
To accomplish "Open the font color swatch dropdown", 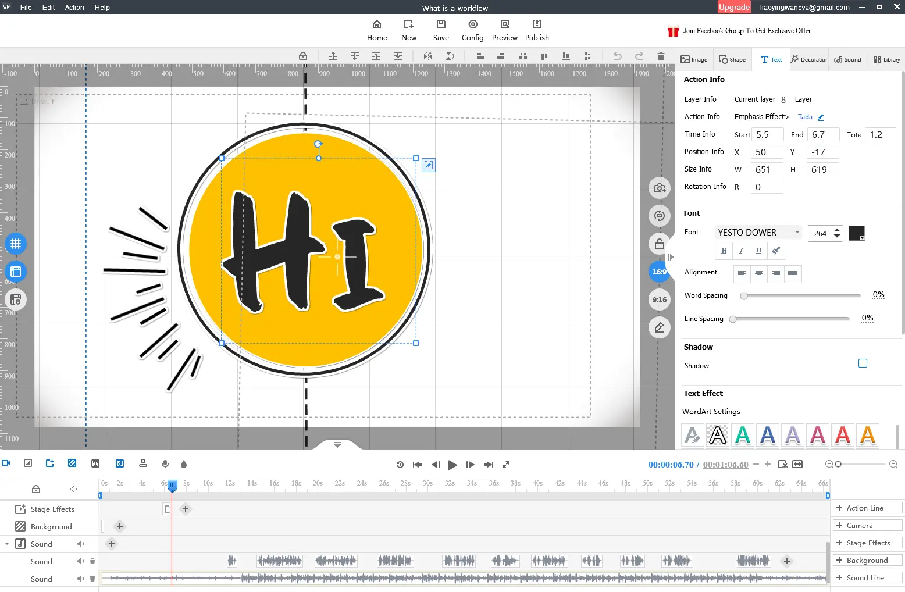I will click(857, 233).
